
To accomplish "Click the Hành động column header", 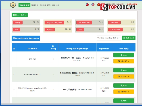I will click(x=124, y=49).
